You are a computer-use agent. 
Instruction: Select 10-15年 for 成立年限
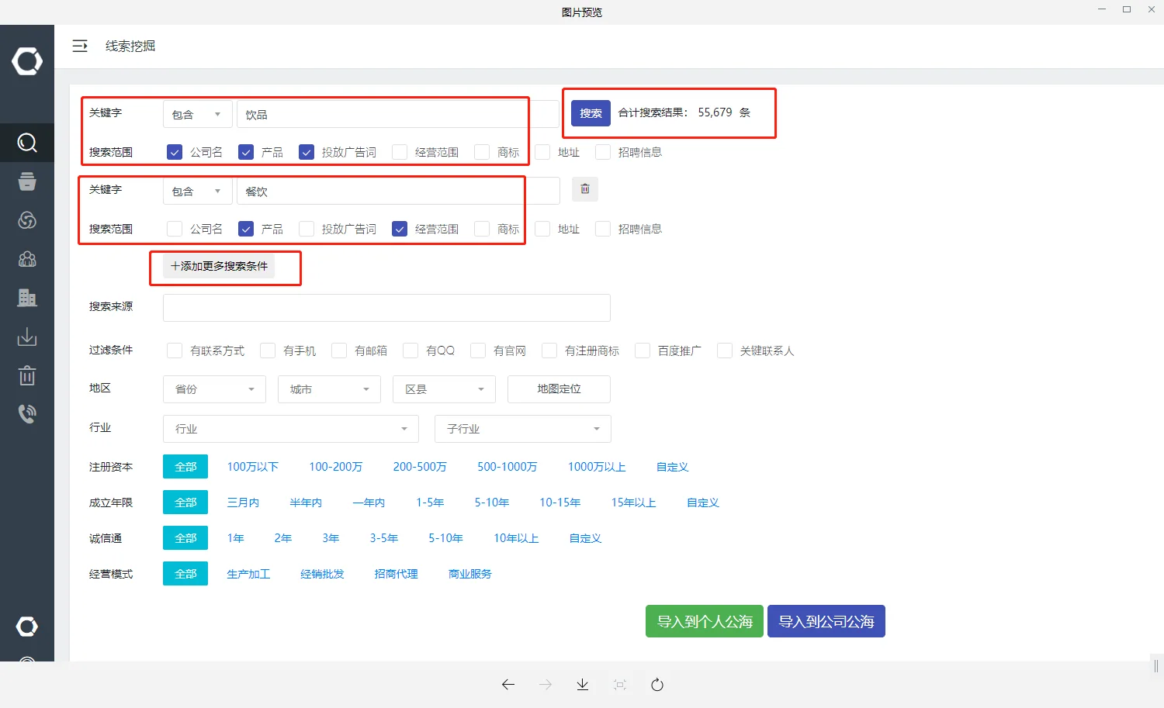click(560, 503)
